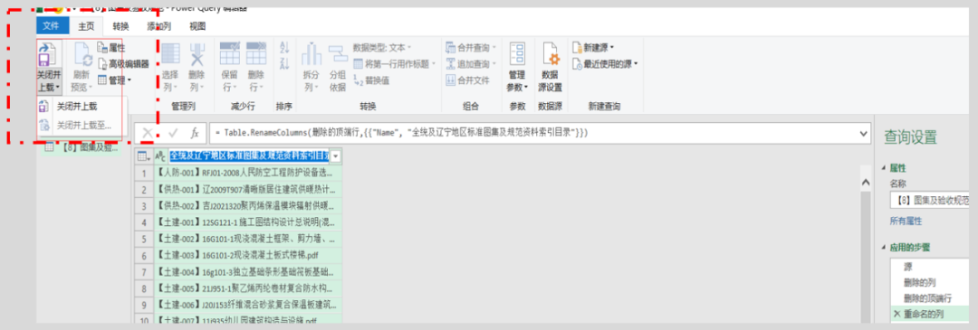Click the 拆分列 split column button
Viewport: 978px width, 330px height.
(x=312, y=67)
